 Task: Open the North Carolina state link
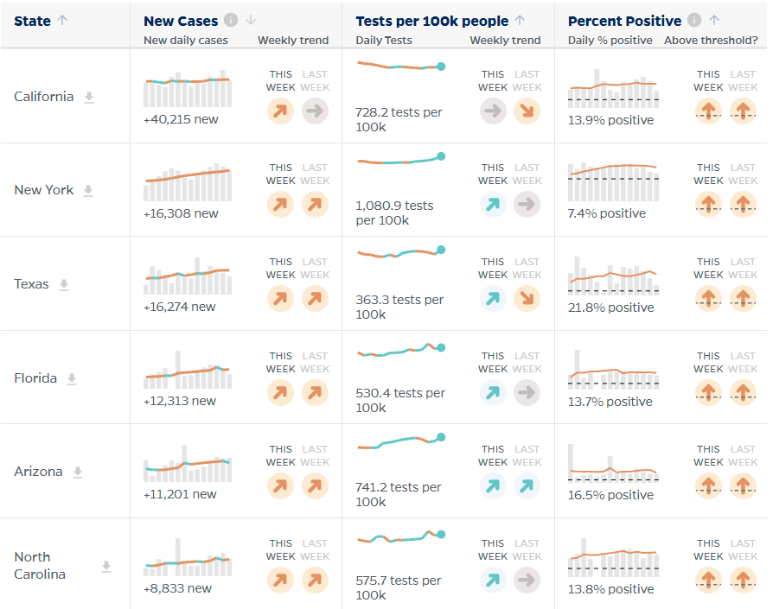(x=40, y=566)
